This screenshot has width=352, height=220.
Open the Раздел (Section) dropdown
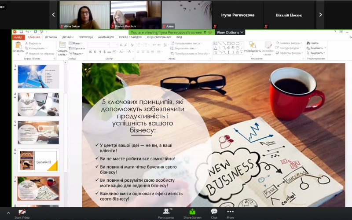tap(76, 53)
